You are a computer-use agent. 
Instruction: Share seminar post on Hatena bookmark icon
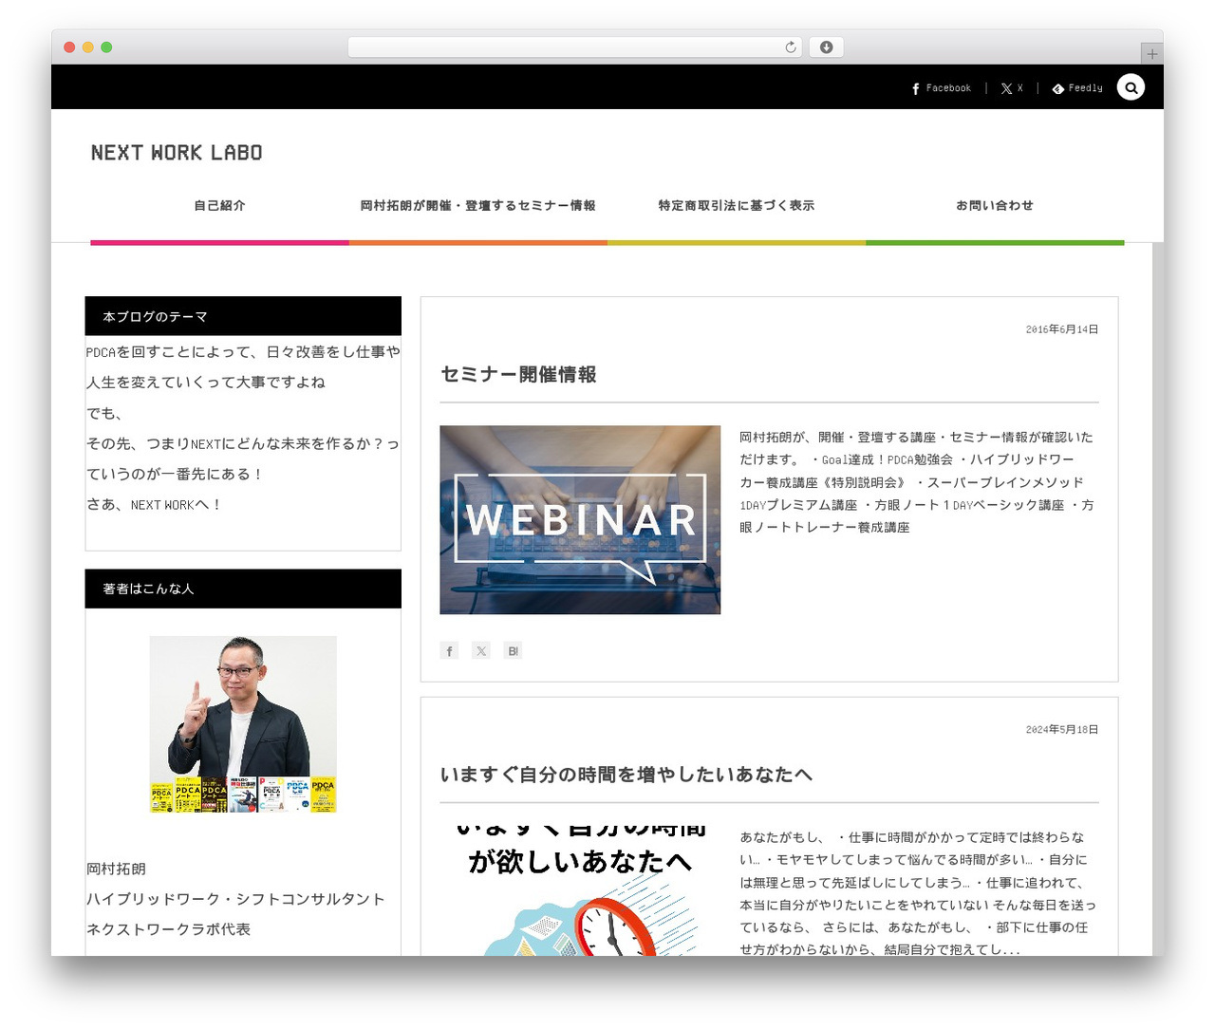click(x=513, y=650)
